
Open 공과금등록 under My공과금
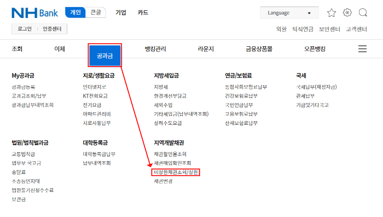[24, 87]
